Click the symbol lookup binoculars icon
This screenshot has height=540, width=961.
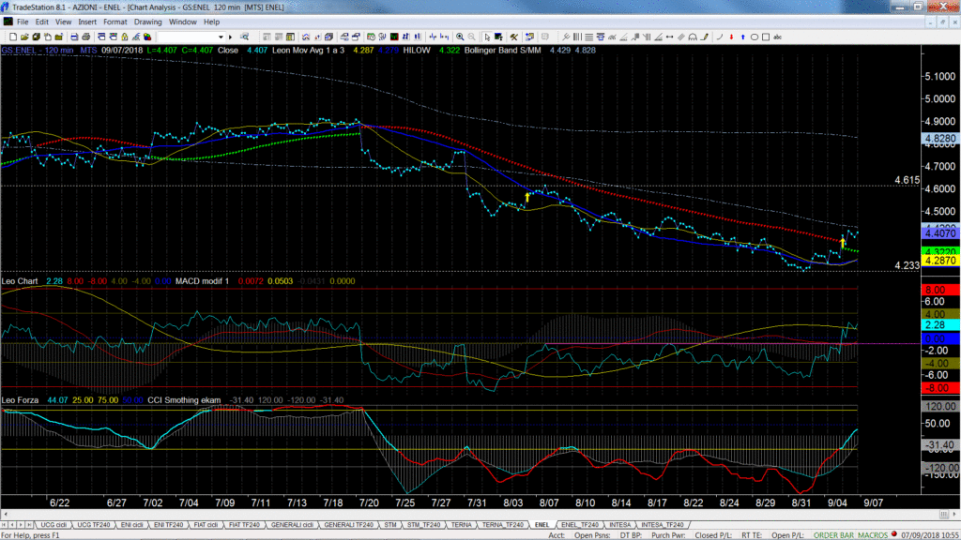pyautogui.click(x=244, y=37)
